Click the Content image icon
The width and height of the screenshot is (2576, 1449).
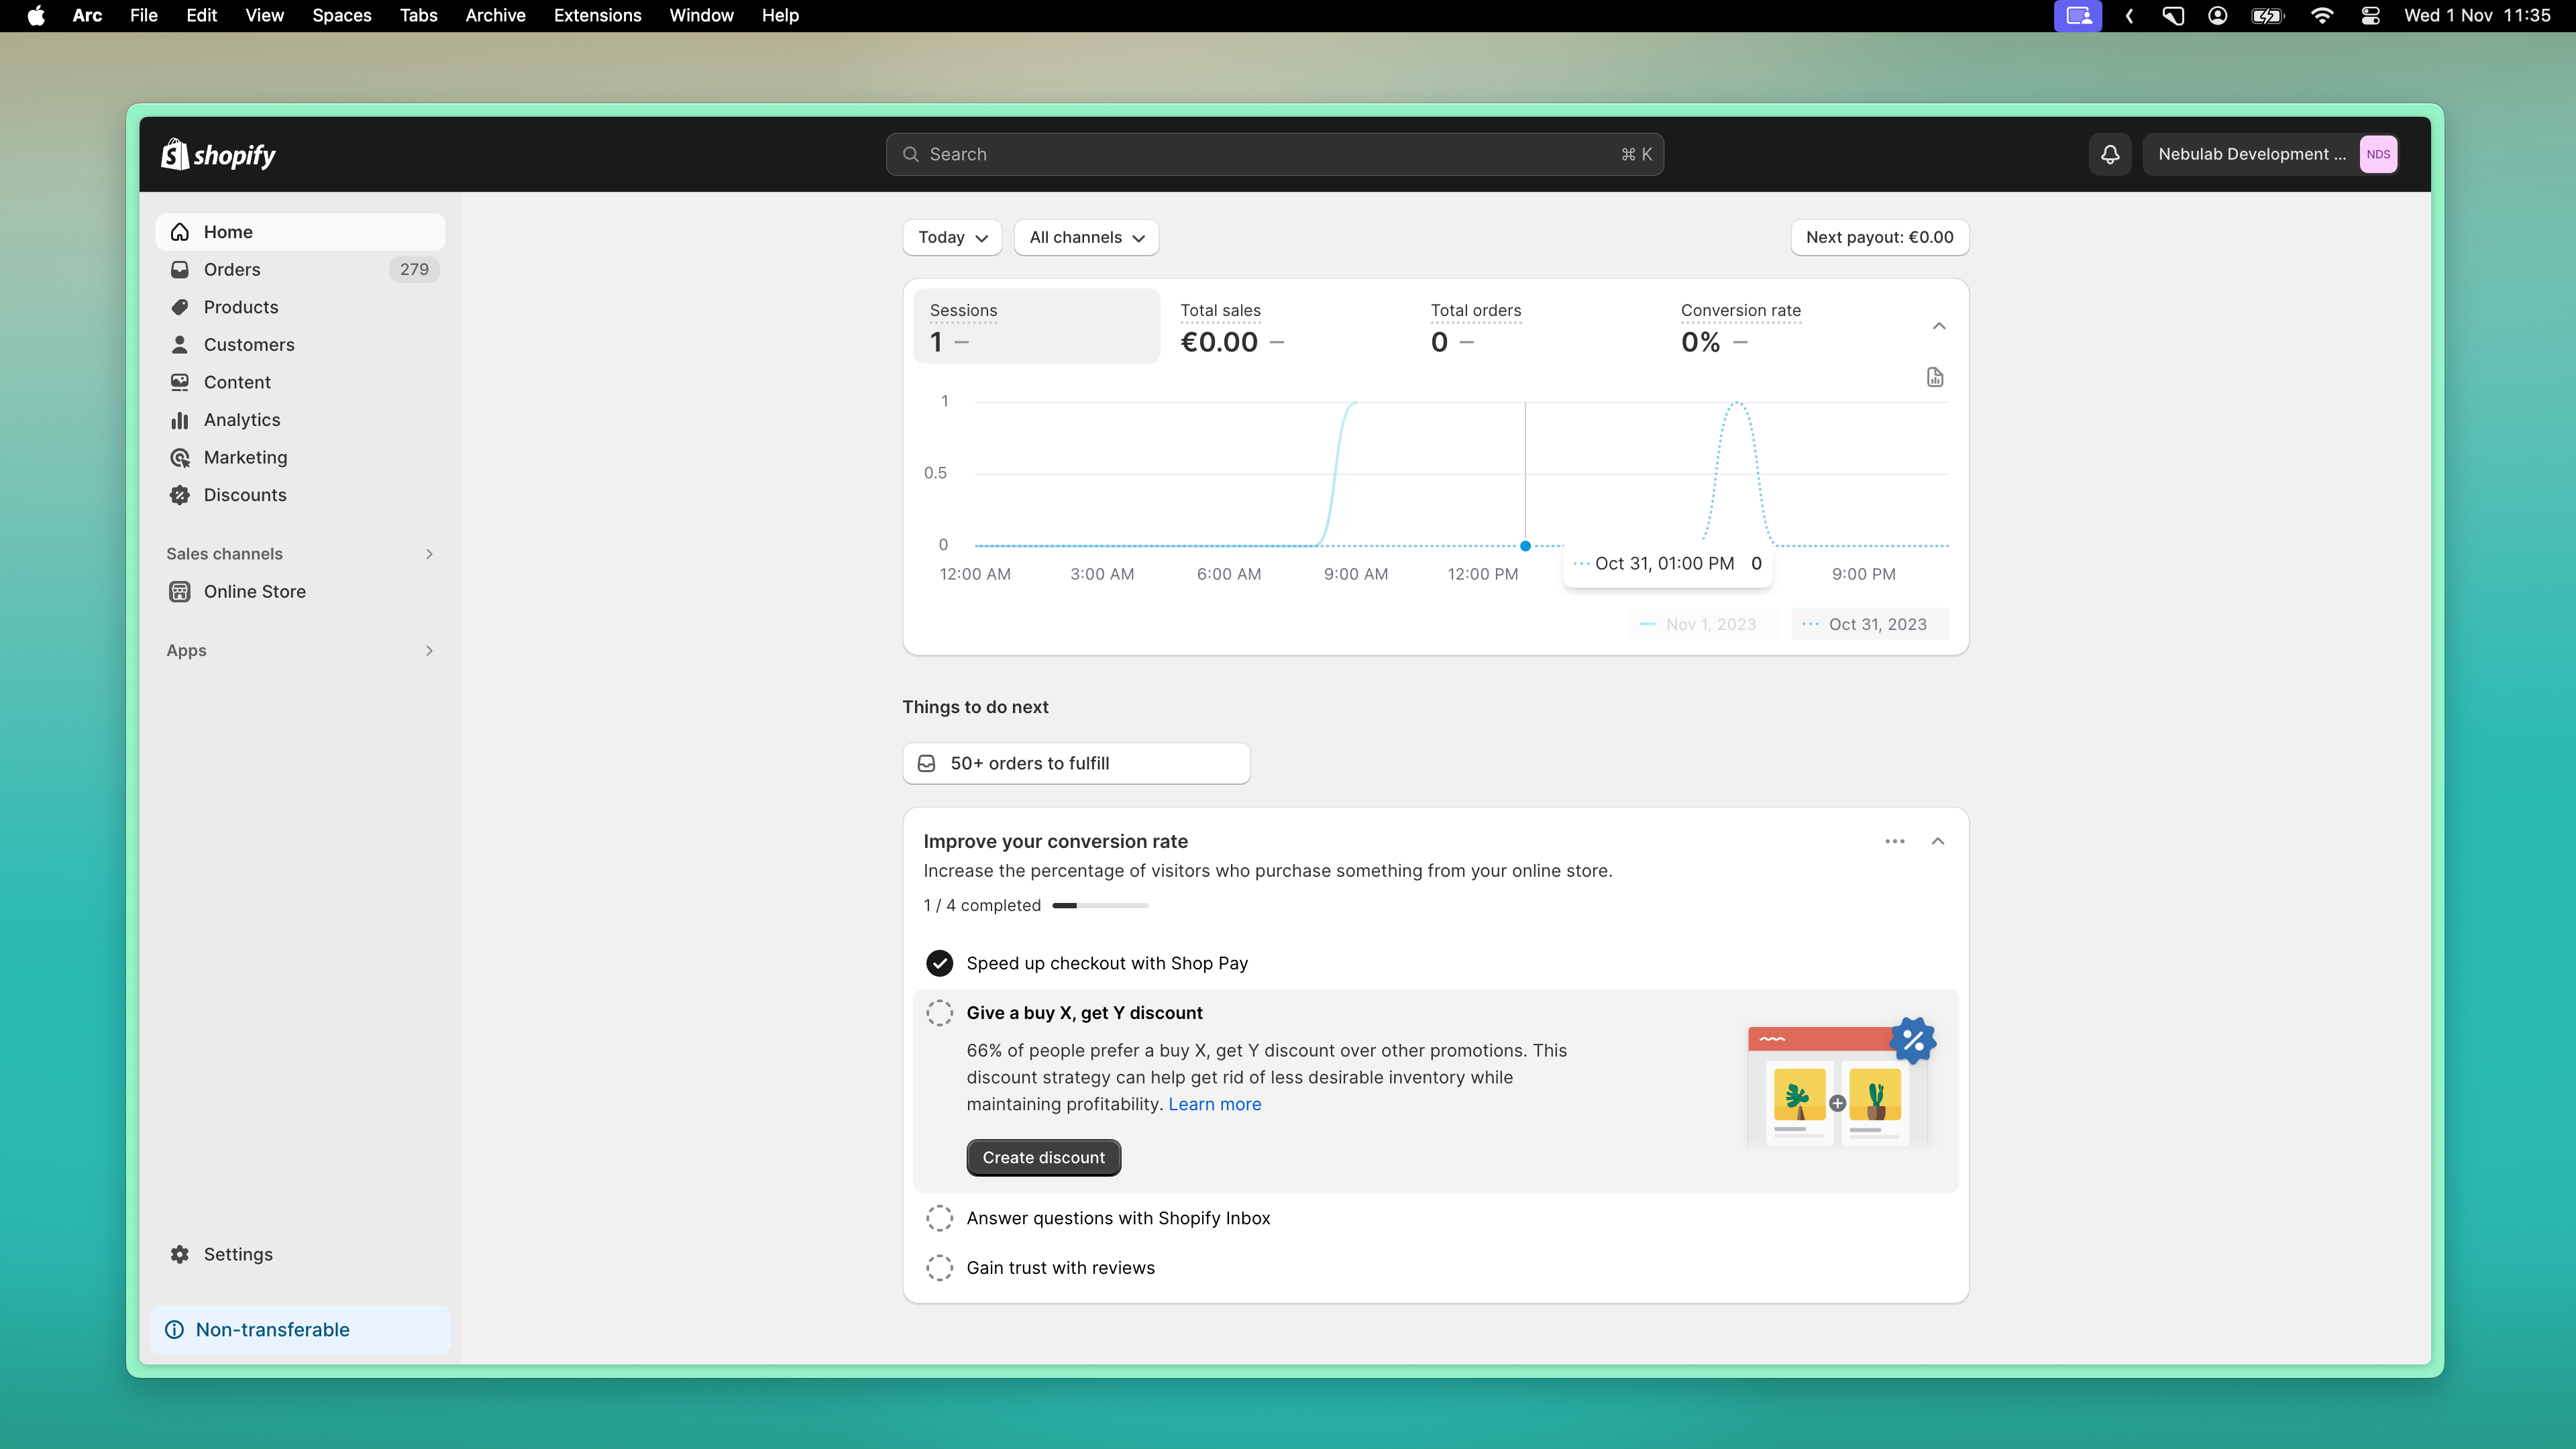click(180, 382)
